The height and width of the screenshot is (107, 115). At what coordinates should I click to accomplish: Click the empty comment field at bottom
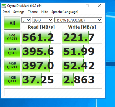tap(53, 92)
